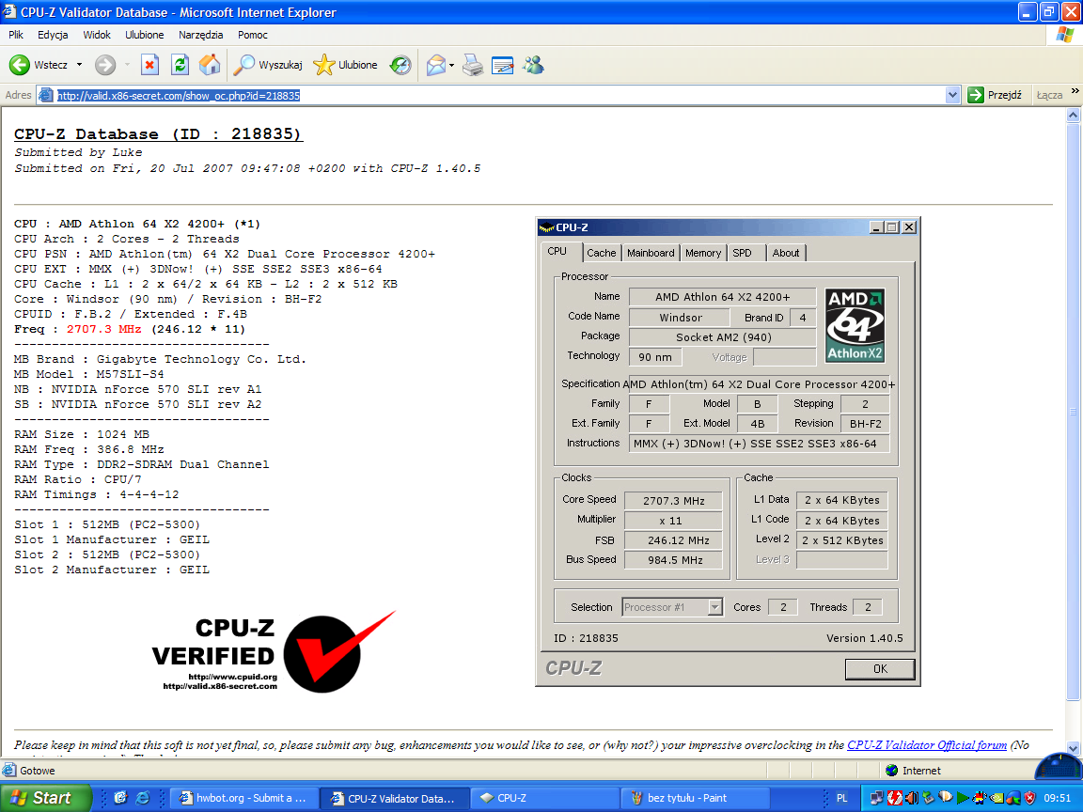Screen dimensions: 1083x812
Task: Click the Przejdź go button
Action: (x=995, y=95)
